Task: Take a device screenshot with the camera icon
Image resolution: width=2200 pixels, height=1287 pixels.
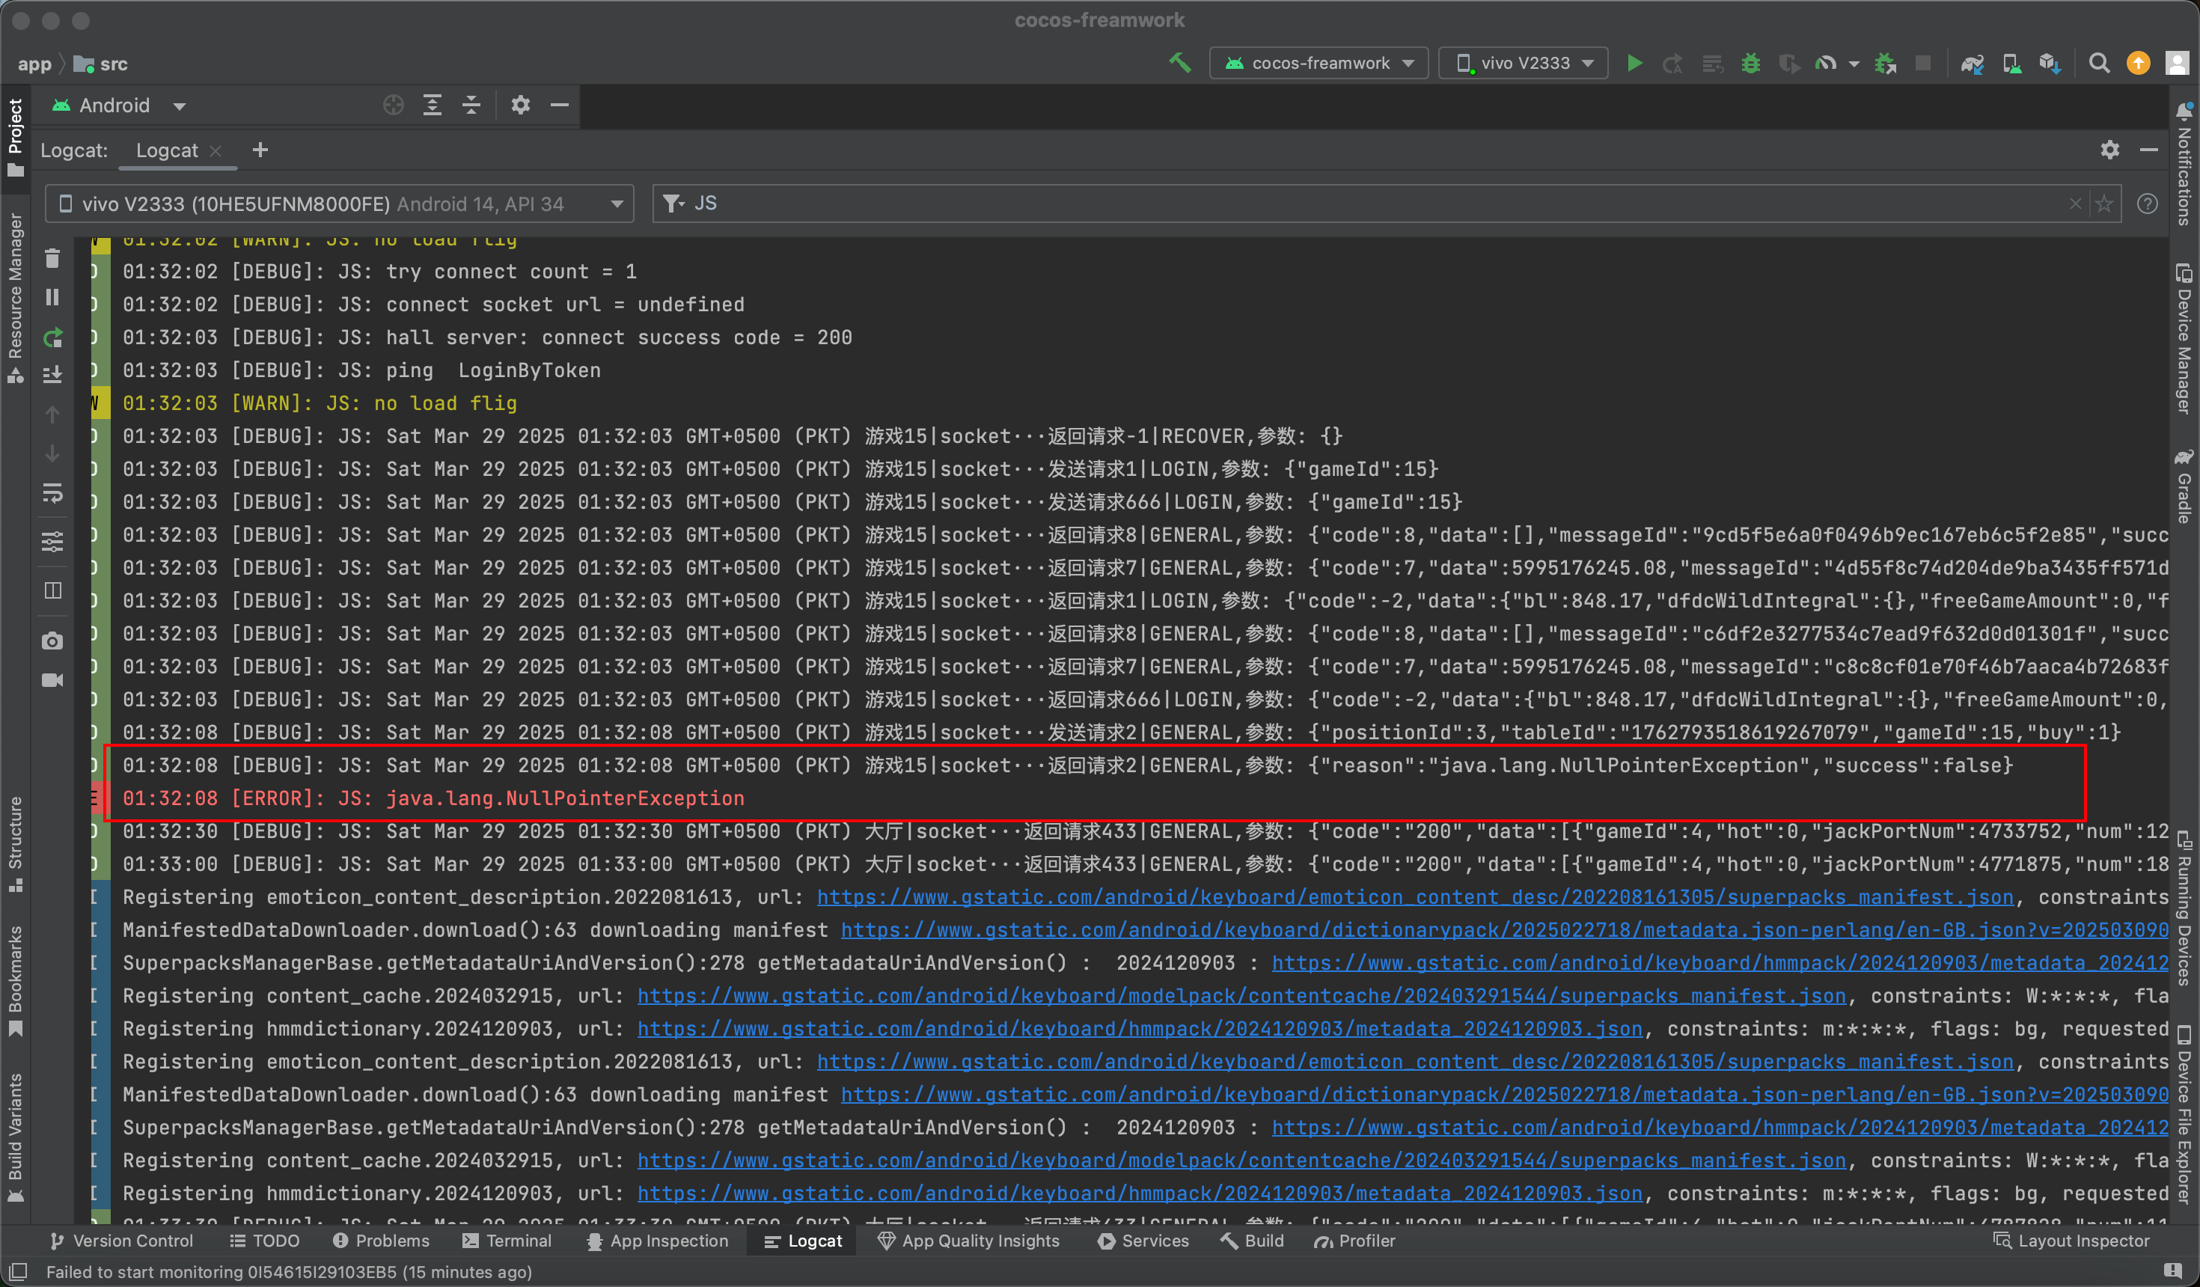Action: [52, 642]
